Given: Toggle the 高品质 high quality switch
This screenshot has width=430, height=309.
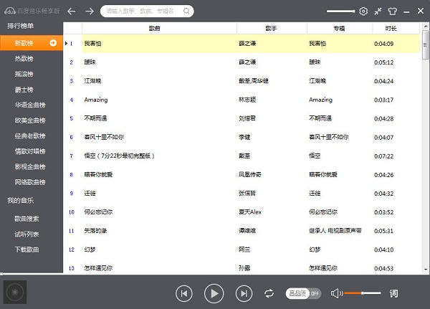Looking at the screenshot, I should 303,293.
